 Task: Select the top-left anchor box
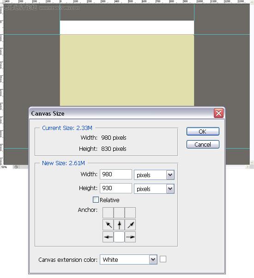pos(108,213)
